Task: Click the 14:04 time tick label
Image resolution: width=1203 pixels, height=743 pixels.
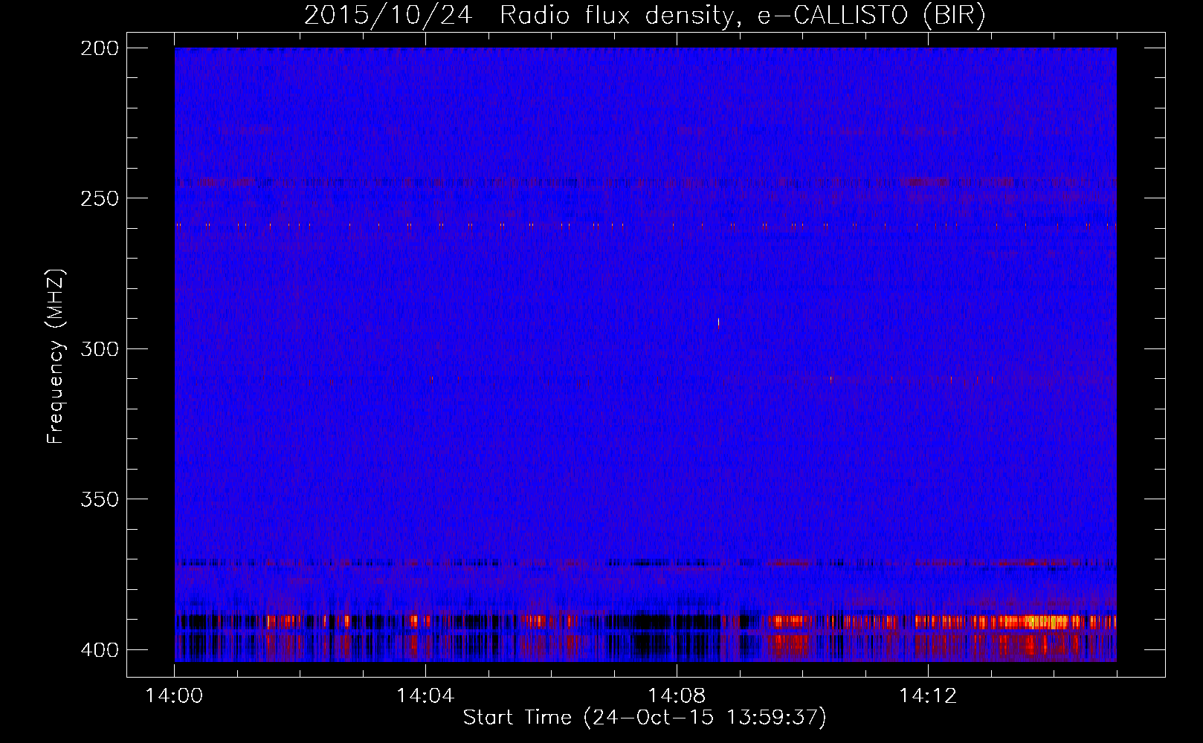Action: coord(425,696)
